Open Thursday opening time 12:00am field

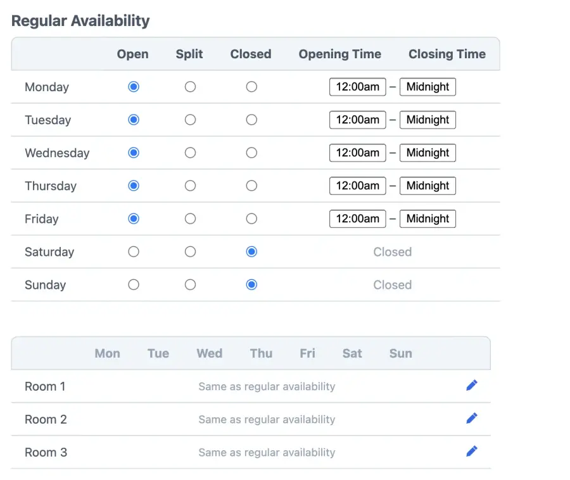coord(358,186)
